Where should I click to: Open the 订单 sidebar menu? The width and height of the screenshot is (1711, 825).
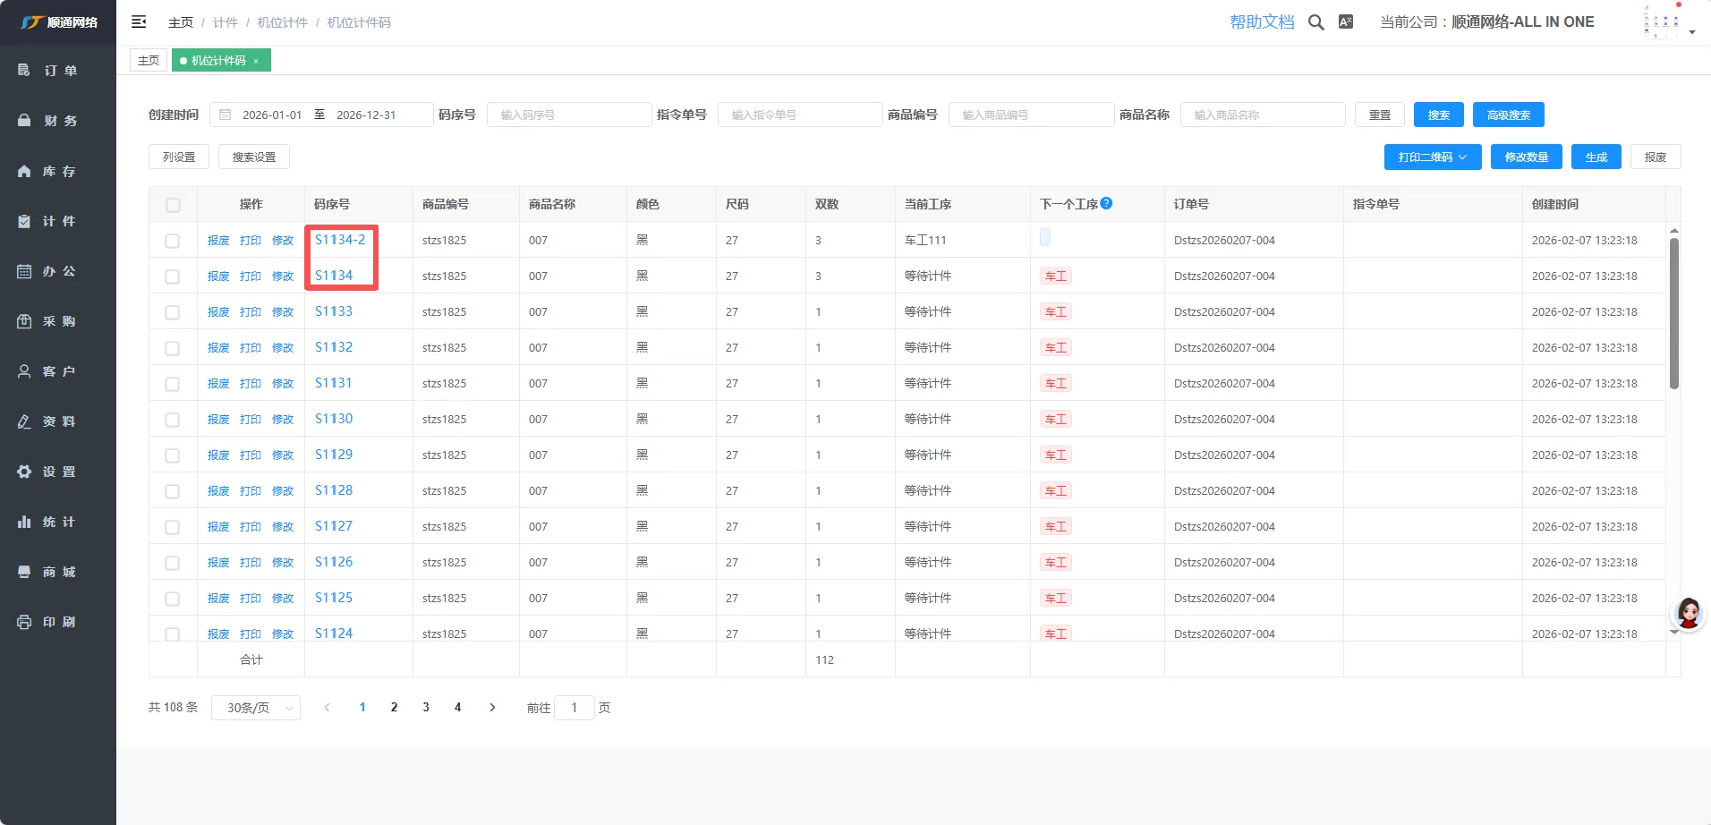pyautogui.click(x=58, y=71)
